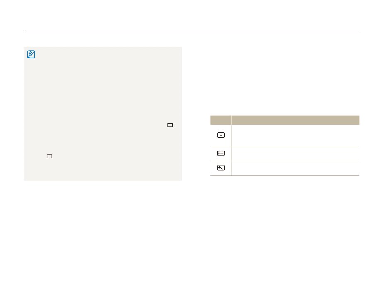The width and height of the screenshot is (383, 289).
Task: Select the Tracking AF icon in the last row
Action: pos(221,168)
